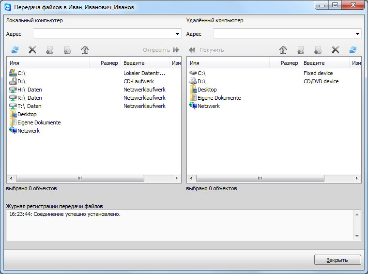Create a new folder on local computer
368x274 pixels.
pos(50,50)
